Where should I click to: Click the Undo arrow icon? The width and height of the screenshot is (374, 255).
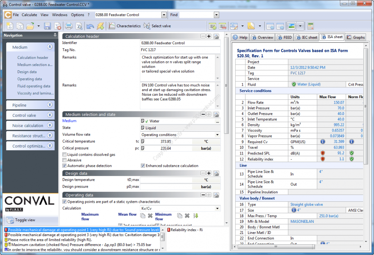click(90, 26)
